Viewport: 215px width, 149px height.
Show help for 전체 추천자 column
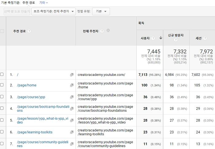102,31
